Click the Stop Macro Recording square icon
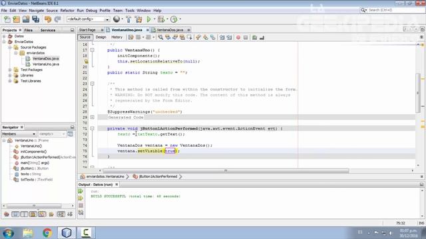The height and width of the screenshot is (239, 426). click(246, 37)
